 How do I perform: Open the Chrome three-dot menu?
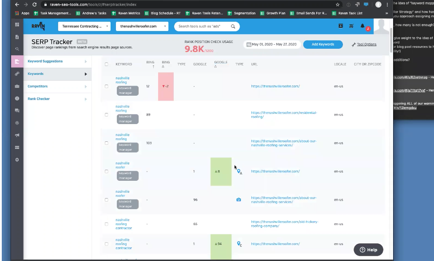pos(387,4)
